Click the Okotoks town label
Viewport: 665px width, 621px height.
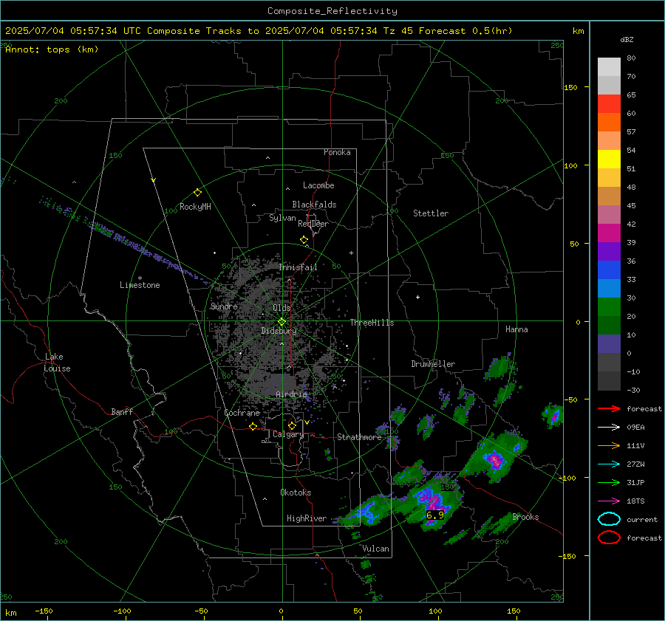tap(296, 493)
